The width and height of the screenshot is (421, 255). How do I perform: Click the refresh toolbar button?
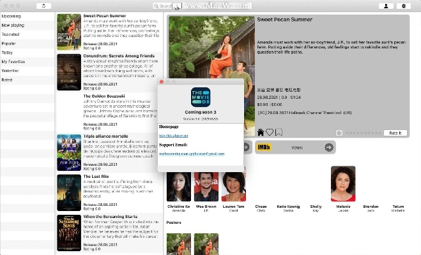pos(43,6)
